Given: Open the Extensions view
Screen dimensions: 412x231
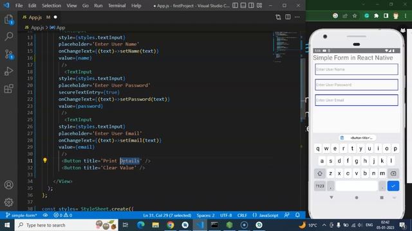Looking at the screenshot, I should click(x=8, y=89).
